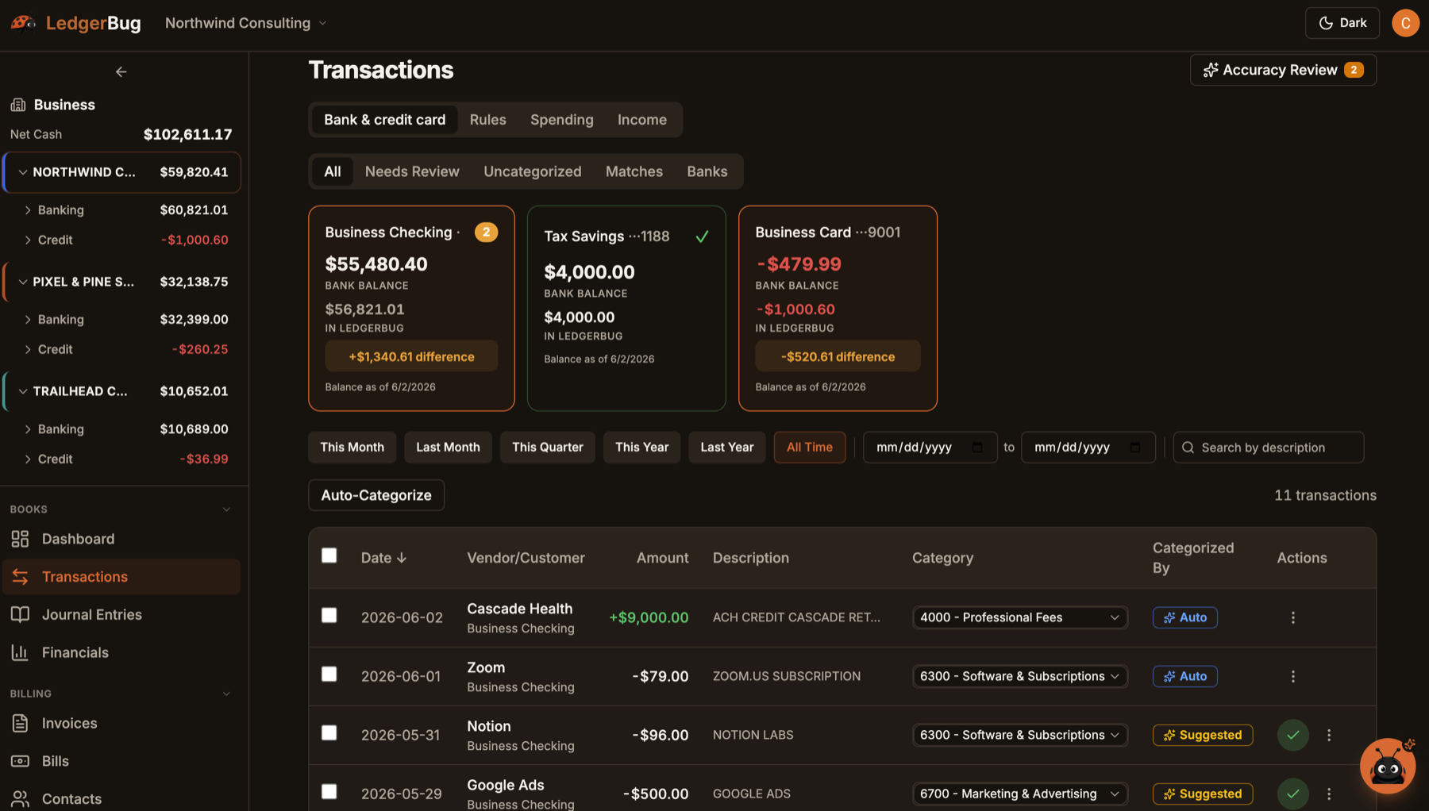Click the Bills icon in sidebar
Screen dimensions: 1429x811
(x=20, y=761)
